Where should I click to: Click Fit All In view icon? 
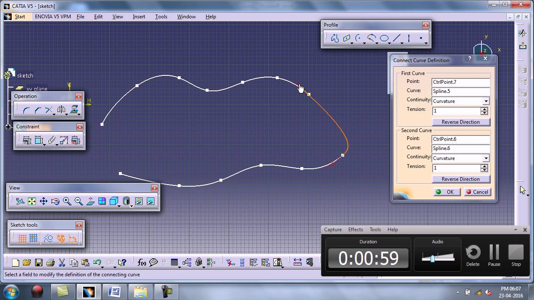(32, 201)
